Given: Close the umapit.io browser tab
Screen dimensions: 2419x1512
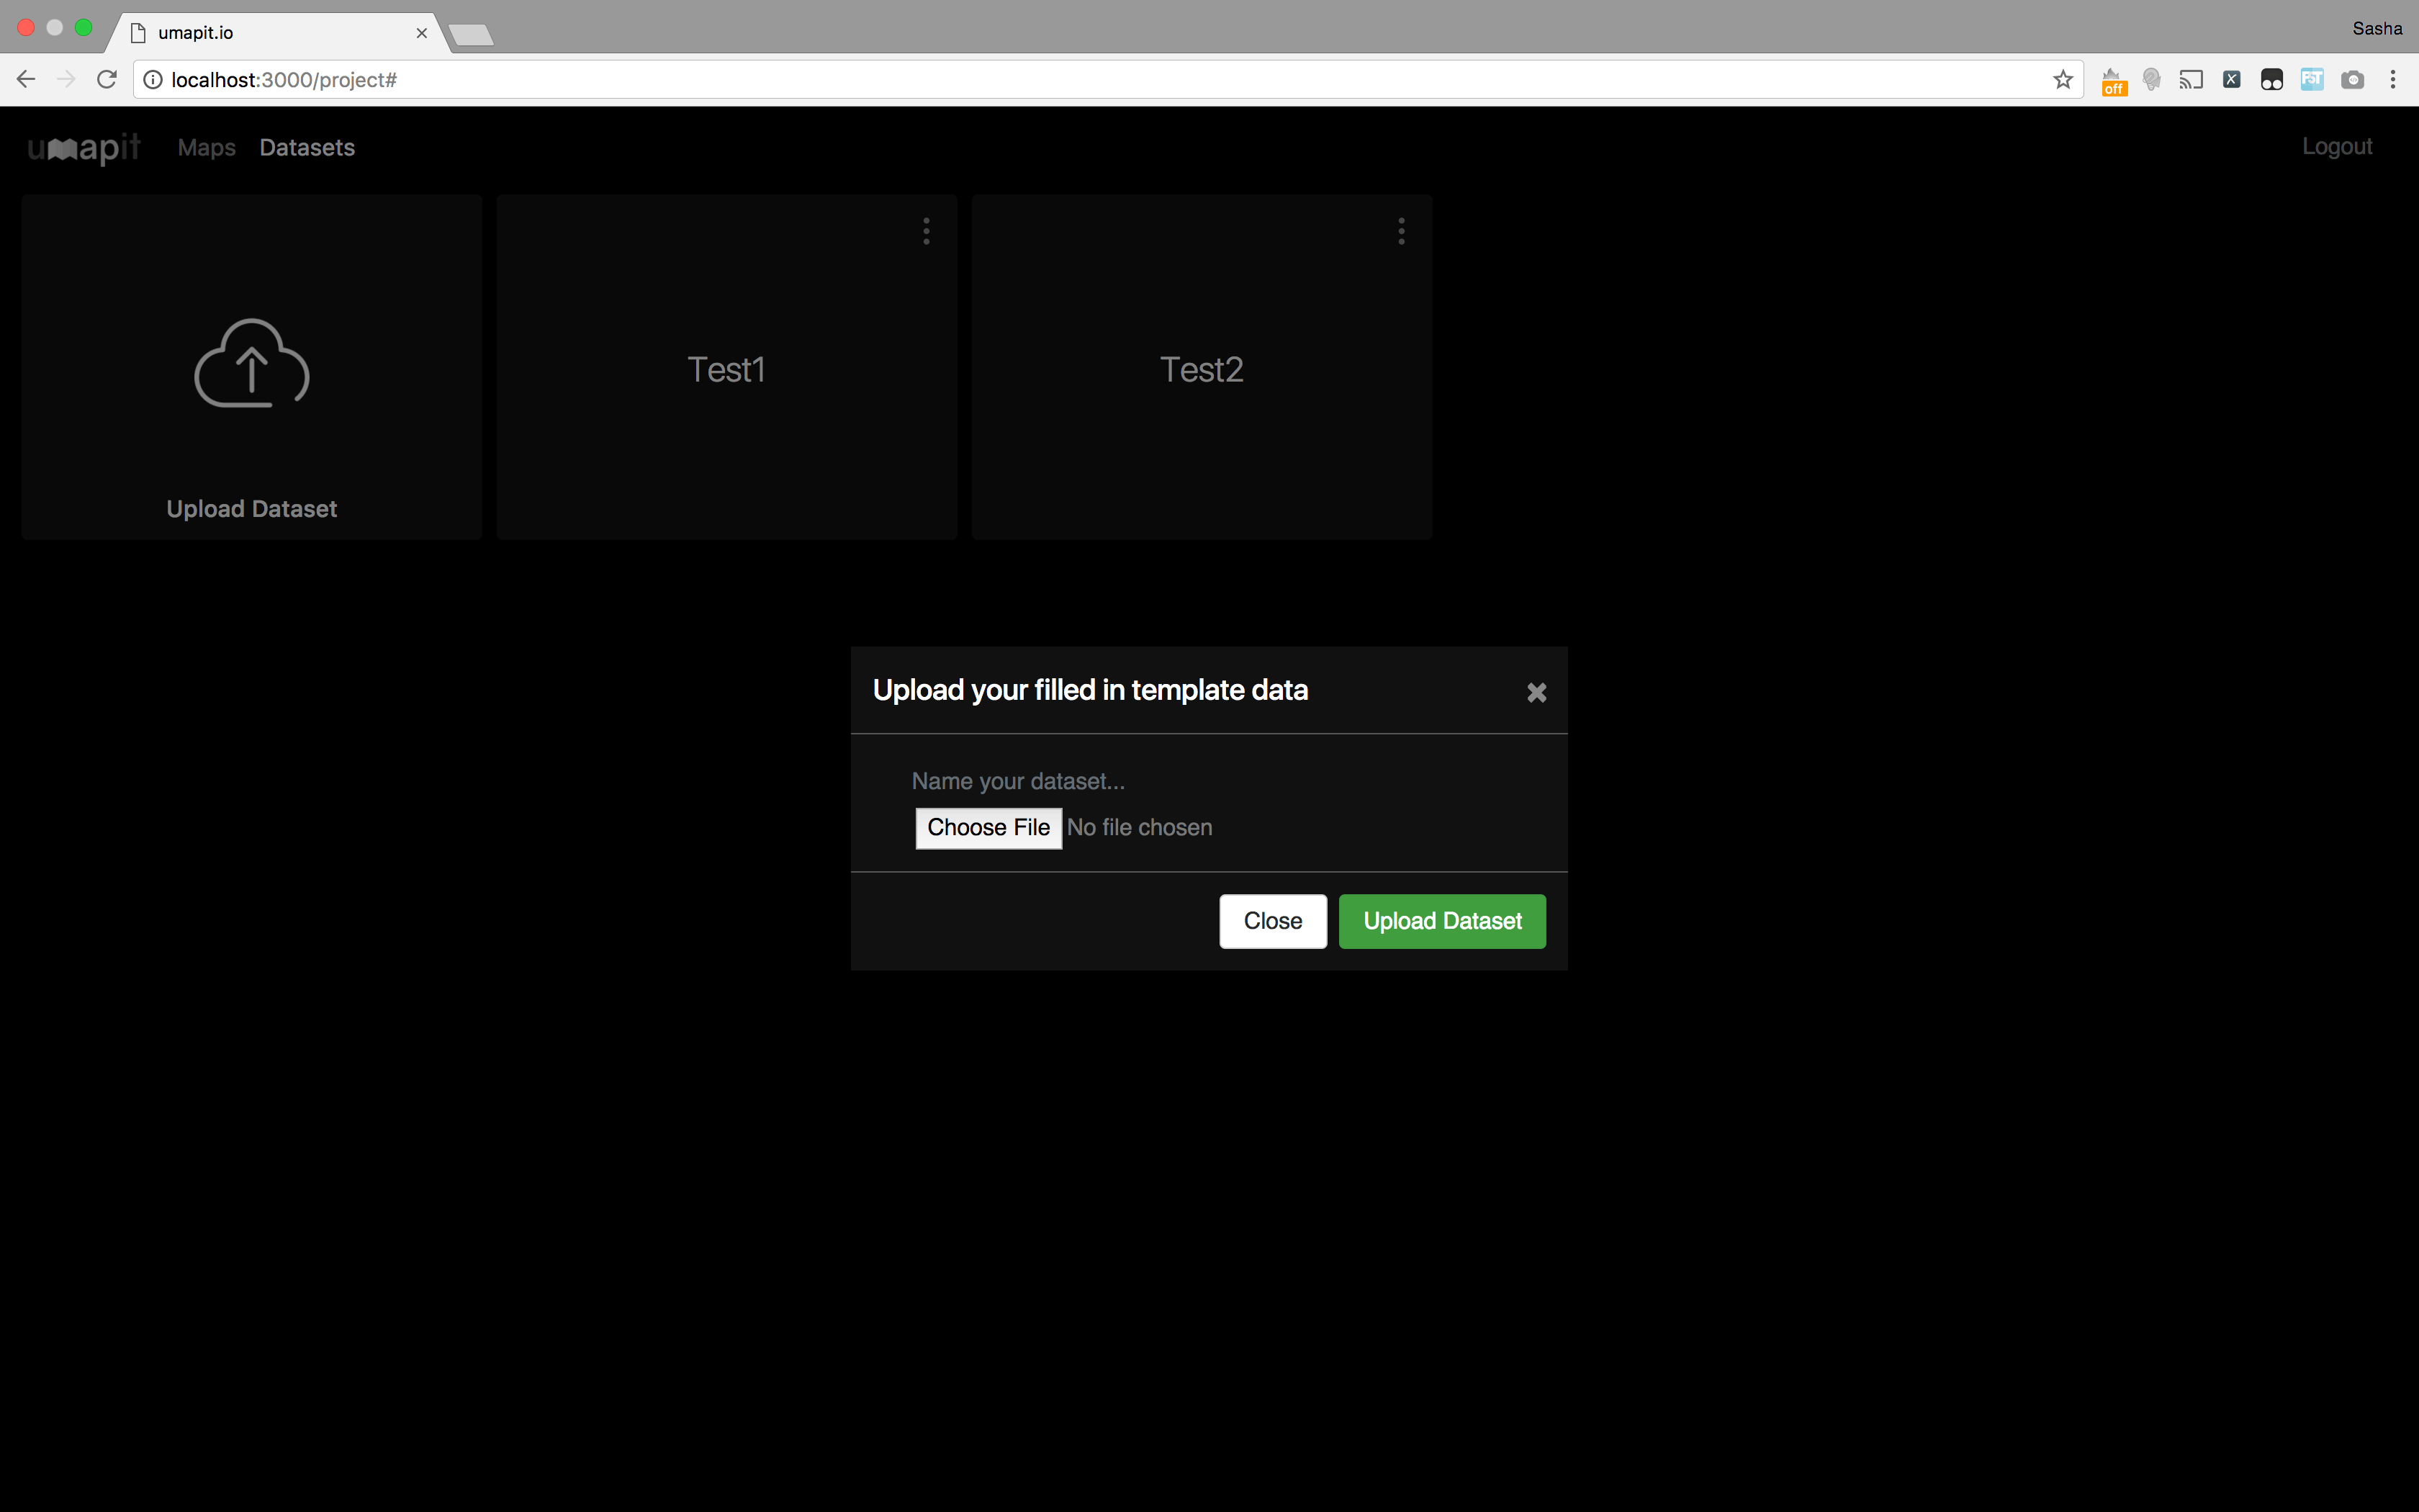Looking at the screenshot, I should tap(422, 33).
